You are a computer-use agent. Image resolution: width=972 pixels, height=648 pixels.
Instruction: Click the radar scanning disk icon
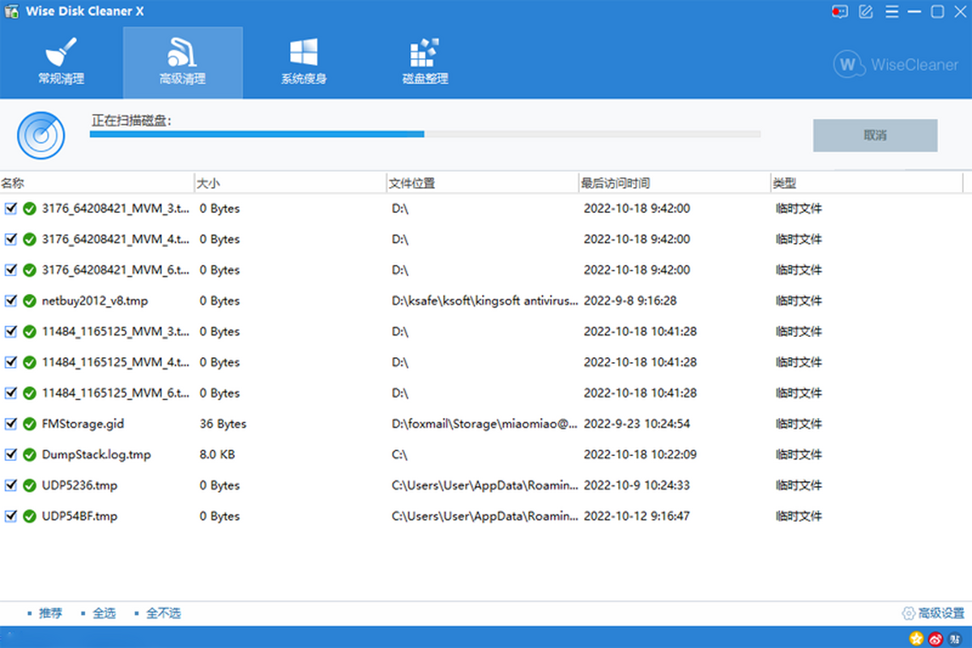click(40, 135)
